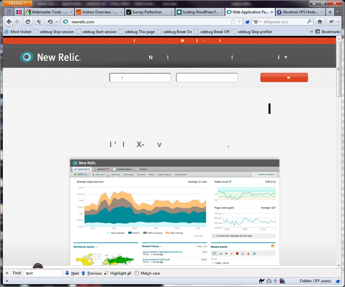
Task: Enable the Match case checkbox
Action: (x=137, y=273)
